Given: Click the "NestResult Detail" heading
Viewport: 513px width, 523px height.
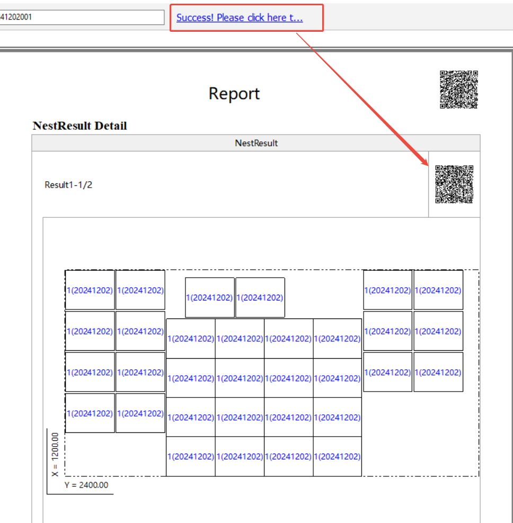Looking at the screenshot, I should [x=79, y=126].
